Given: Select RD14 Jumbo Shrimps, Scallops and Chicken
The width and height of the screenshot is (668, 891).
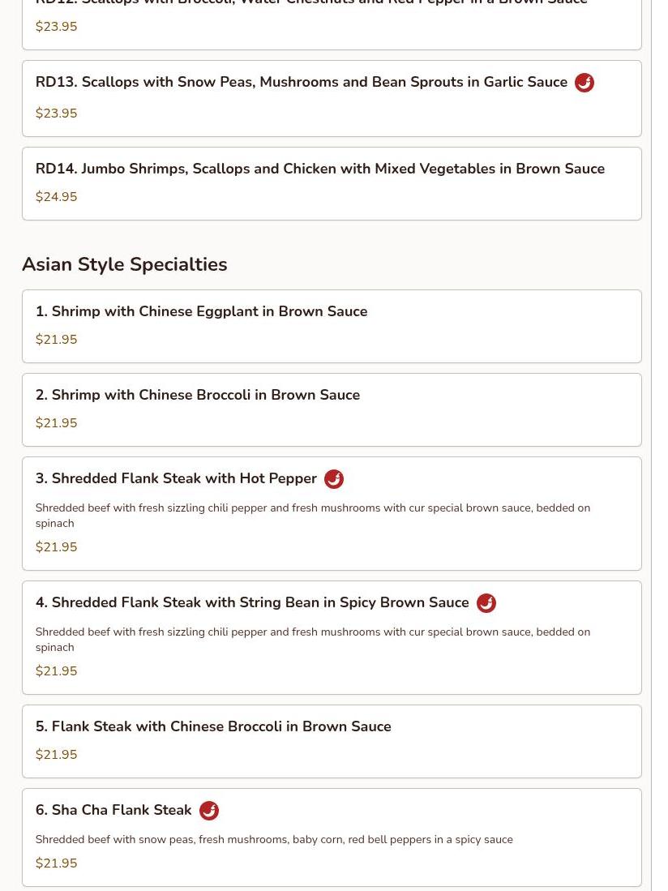Looking at the screenshot, I should [x=319, y=169].
